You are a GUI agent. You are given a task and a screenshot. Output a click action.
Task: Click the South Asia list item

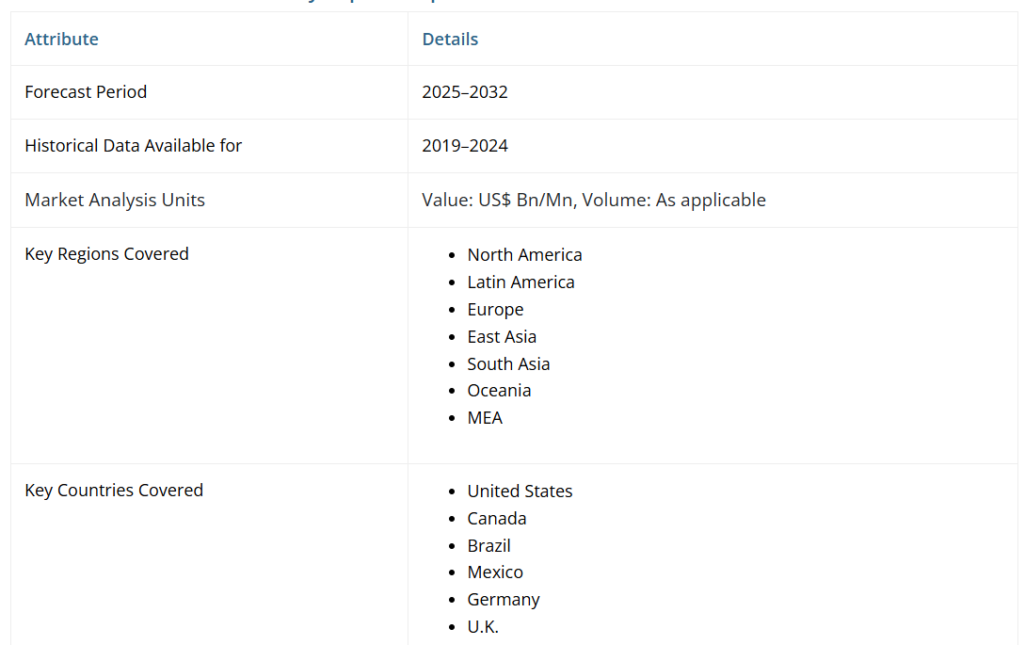pos(508,363)
